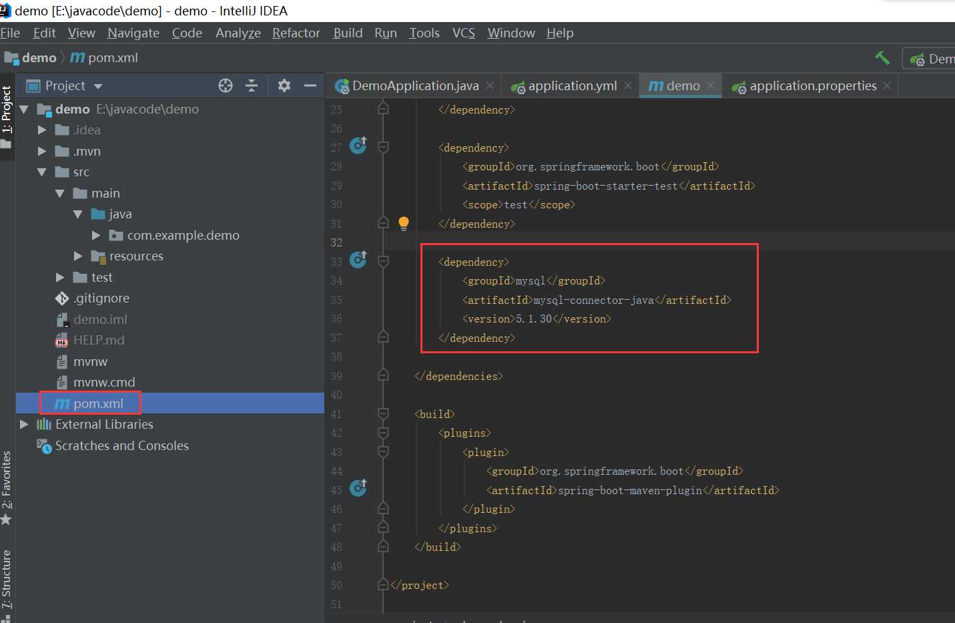Collapse the src folder arrow

coord(42,172)
